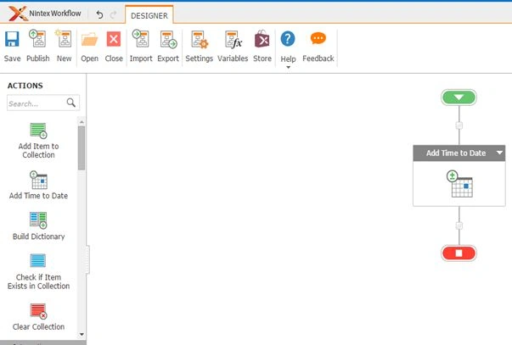Click the calendar icon inside the Add Time to Date canvas action
Image resolution: width=512 pixels, height=345 pixels.
(x=459, y=184)
